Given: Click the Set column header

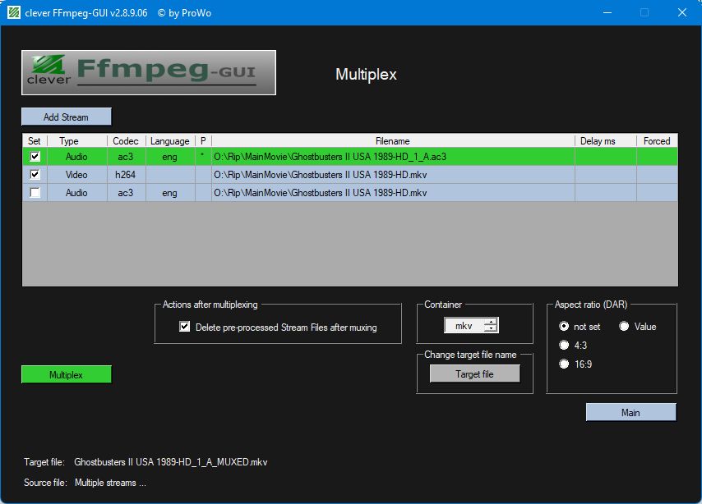Looking at the screenshot, I should (35, 141).
